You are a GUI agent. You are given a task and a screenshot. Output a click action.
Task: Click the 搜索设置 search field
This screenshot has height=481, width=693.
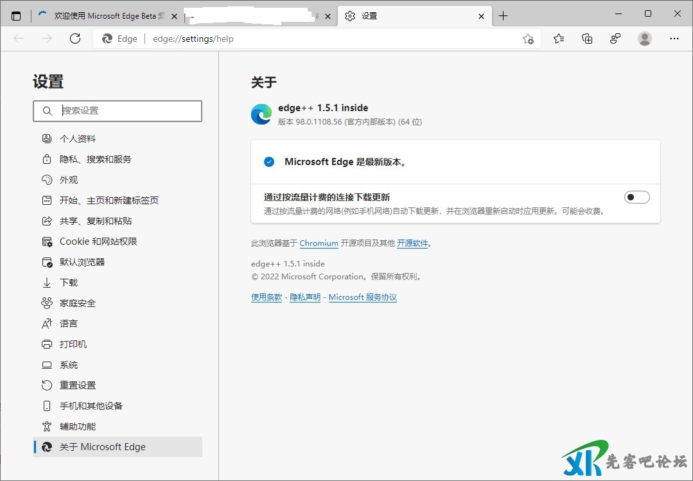tap(128, 110)
